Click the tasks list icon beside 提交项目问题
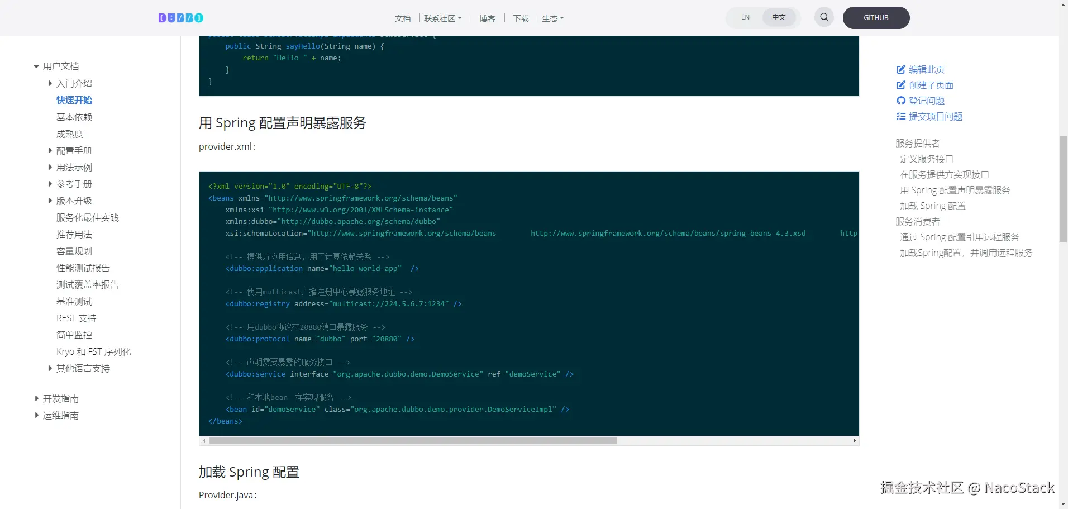Screen dimensions: 1068x509 tap(900, 117)
